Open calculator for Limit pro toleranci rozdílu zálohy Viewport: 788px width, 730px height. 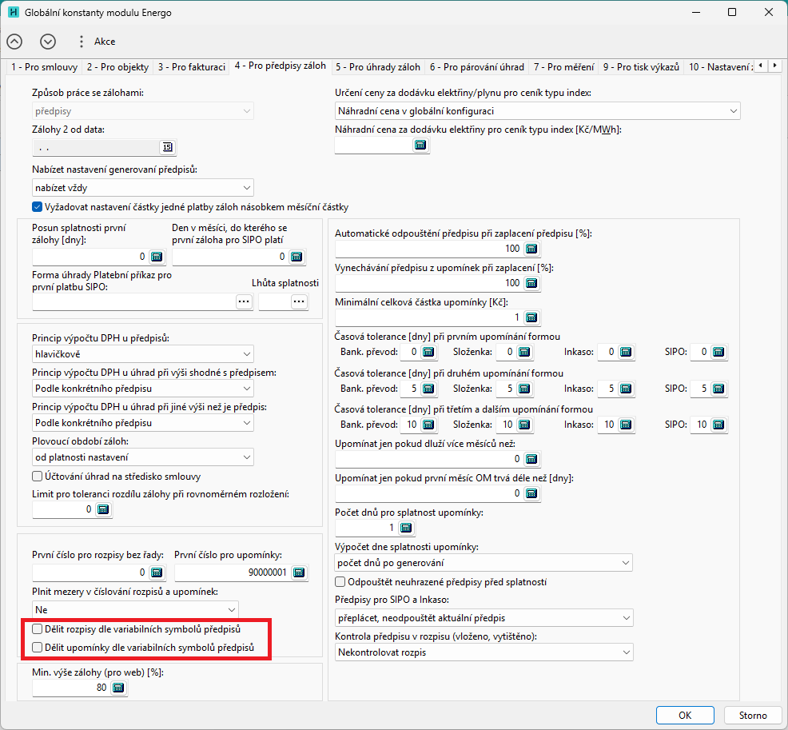pyautogui.click(x=103, y=509)
